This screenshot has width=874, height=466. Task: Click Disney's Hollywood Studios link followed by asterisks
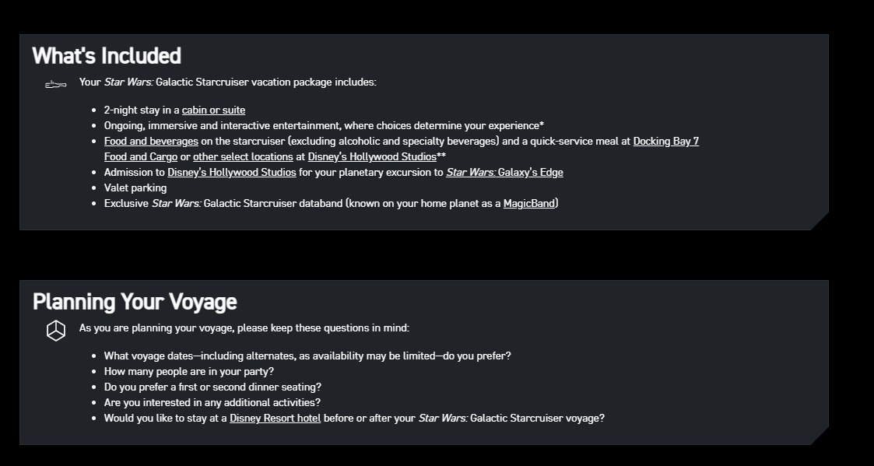pyautogui.click(x=372, y=157)
